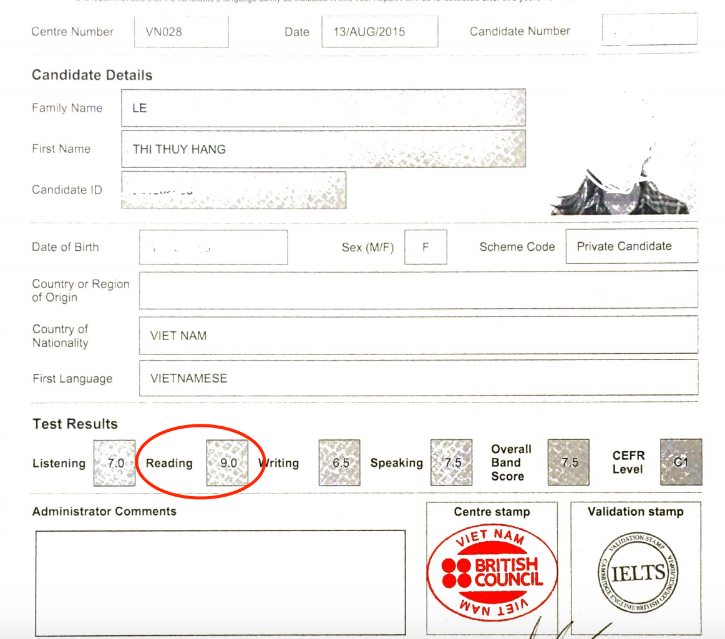Click the IELTS validation stamp

pyautogui.click(x=638, y=572)
